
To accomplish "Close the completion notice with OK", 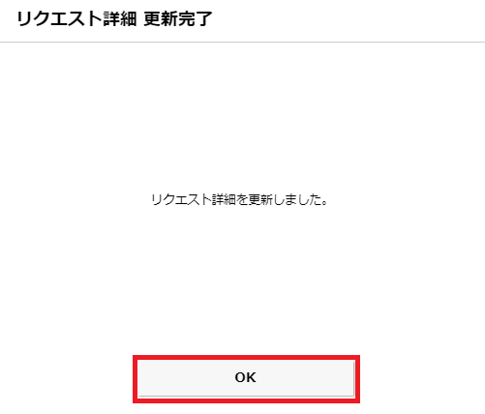I will (x=246, y=378).
